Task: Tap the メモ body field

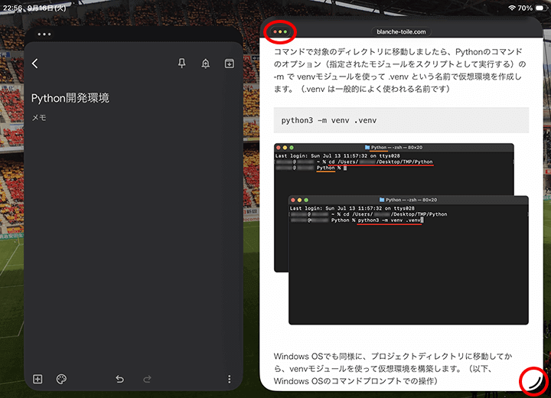Action: click(39, 118)
